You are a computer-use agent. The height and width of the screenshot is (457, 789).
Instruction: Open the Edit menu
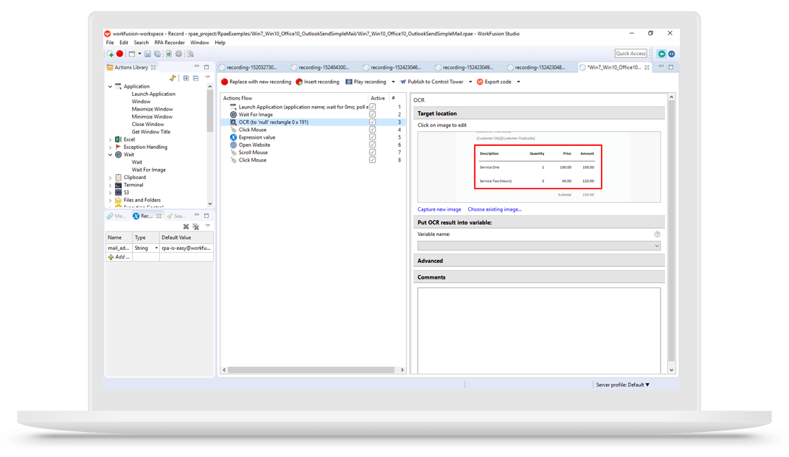[124, 43]
